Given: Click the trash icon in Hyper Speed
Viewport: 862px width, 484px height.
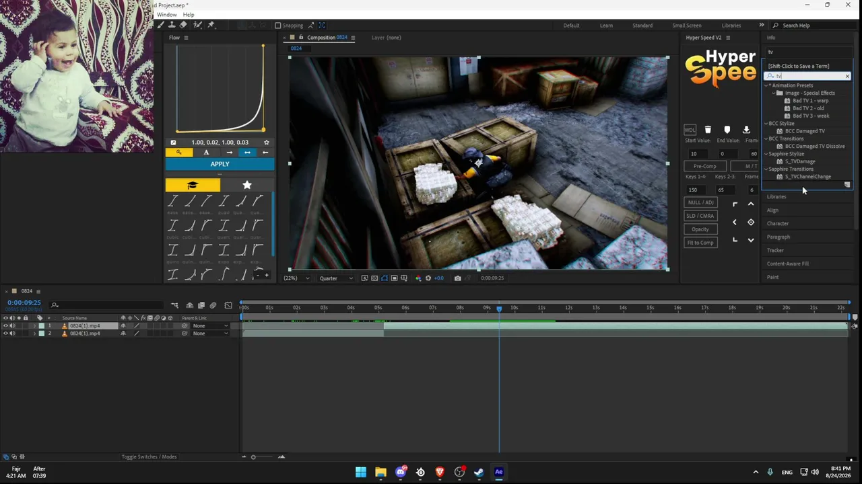Looking at the screenshot, I should pos(708,130).
